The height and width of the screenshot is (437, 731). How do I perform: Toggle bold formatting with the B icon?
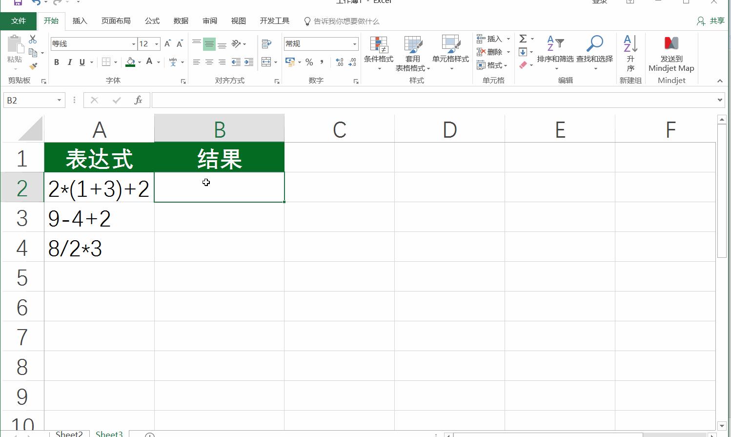tap(56, 62)
